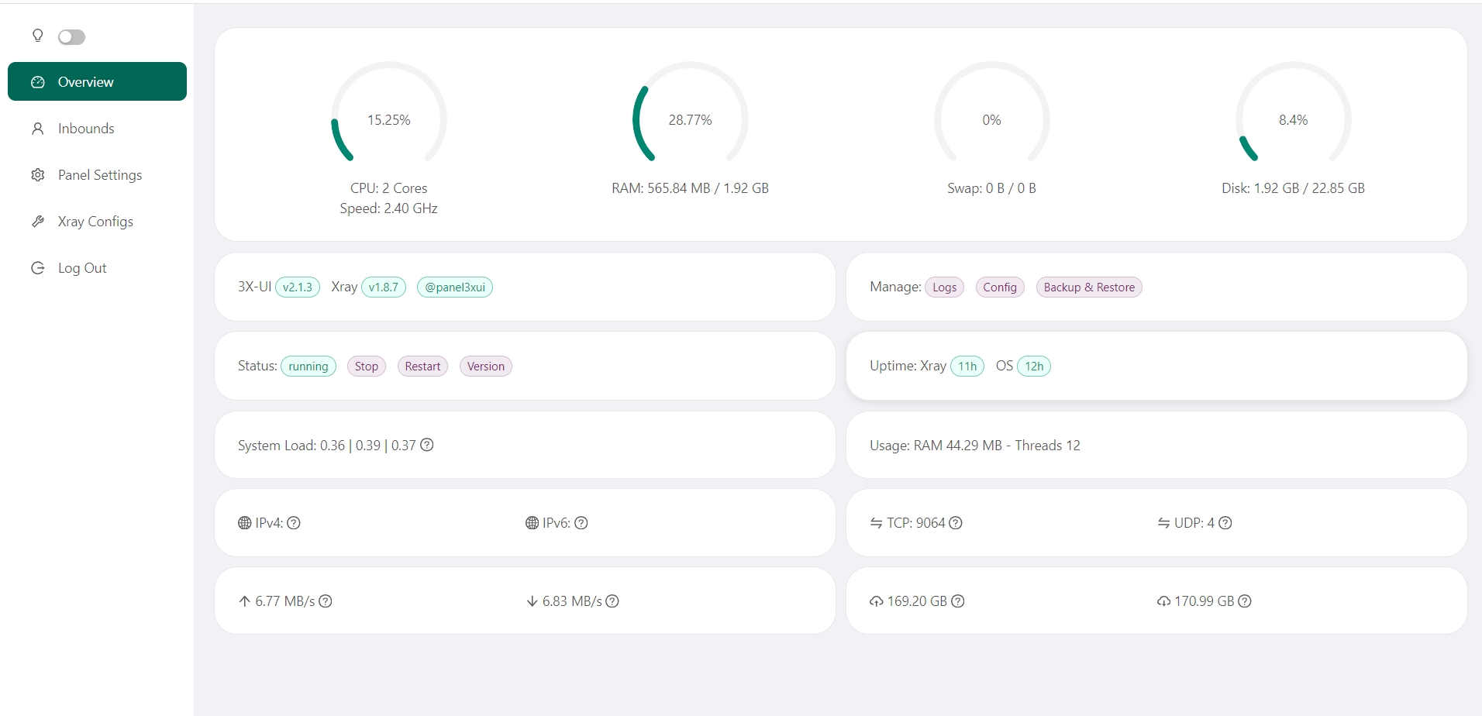
Task: Click the running status tag
Action: (308, 367)
